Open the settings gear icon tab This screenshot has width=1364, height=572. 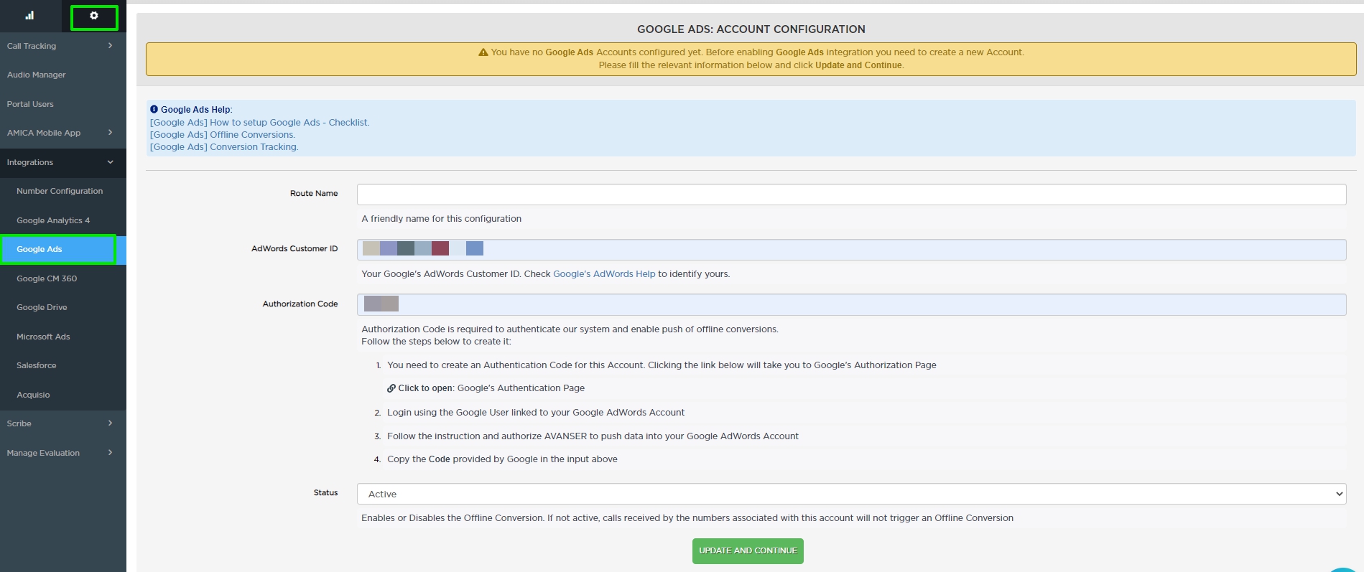pos(94,16)
